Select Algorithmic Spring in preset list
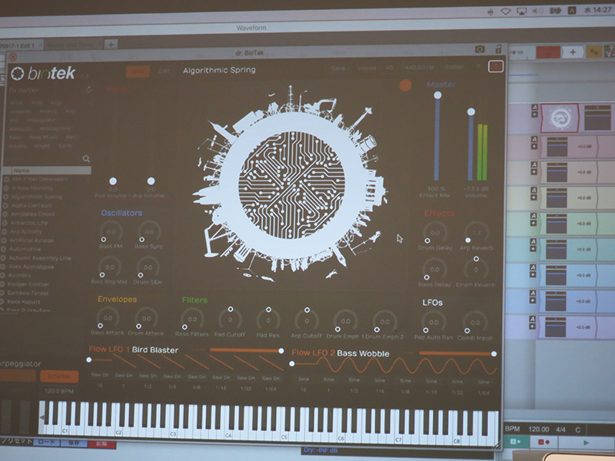The width and height of the screenshot is (615, 461). [x=37, y=196]
